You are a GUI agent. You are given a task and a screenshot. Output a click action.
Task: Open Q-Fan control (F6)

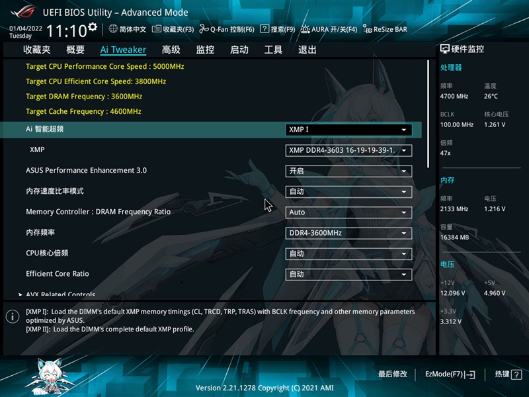tap(205, 29)
